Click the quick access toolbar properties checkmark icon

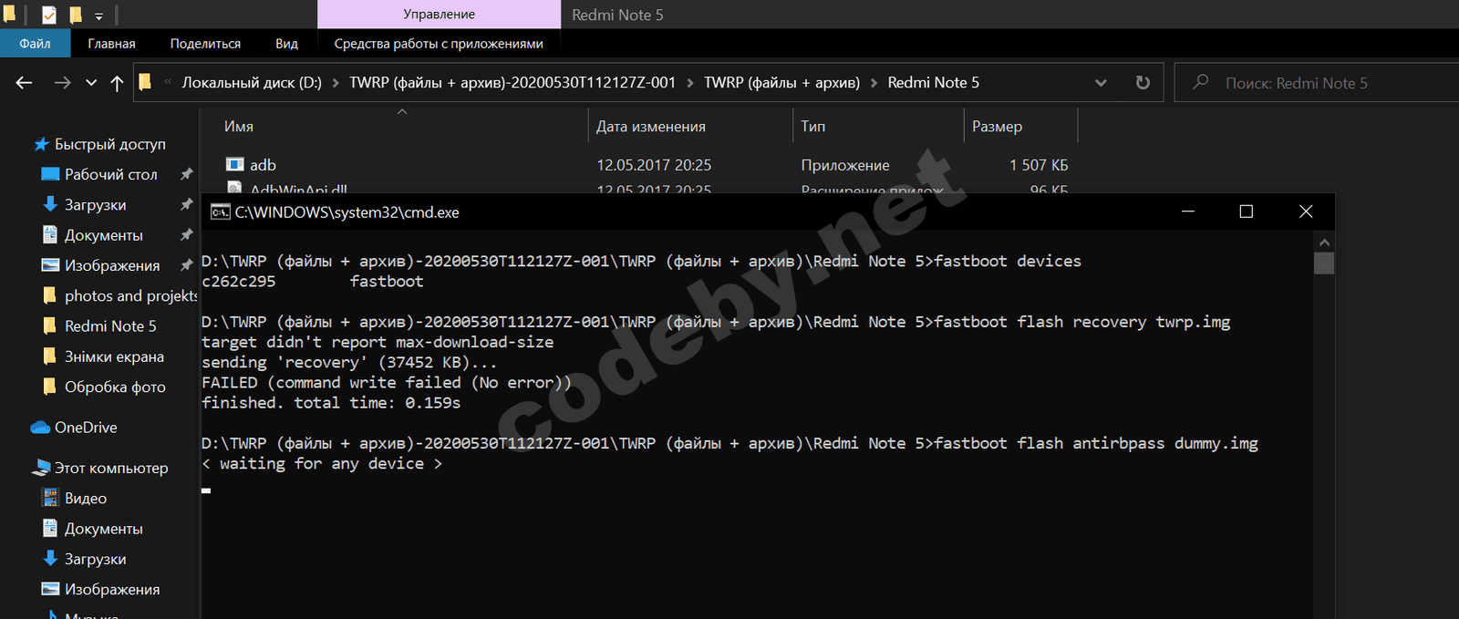point(49,15)
